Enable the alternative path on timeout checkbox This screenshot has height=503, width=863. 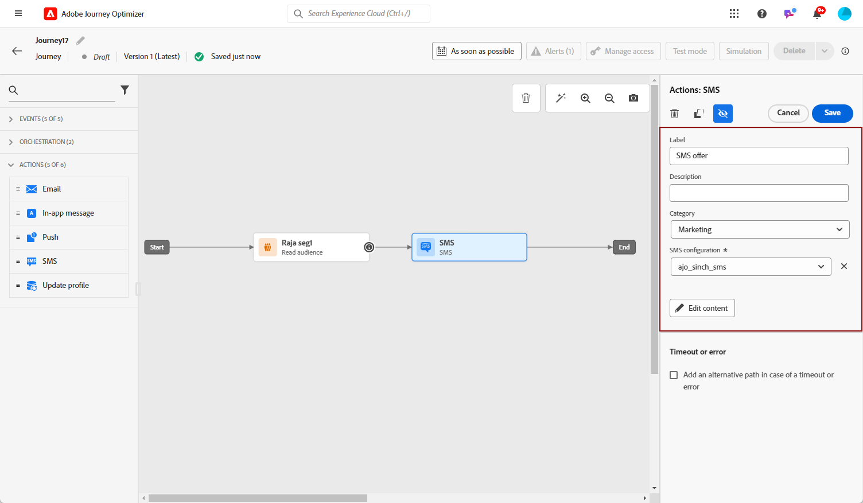pos(674,375)
